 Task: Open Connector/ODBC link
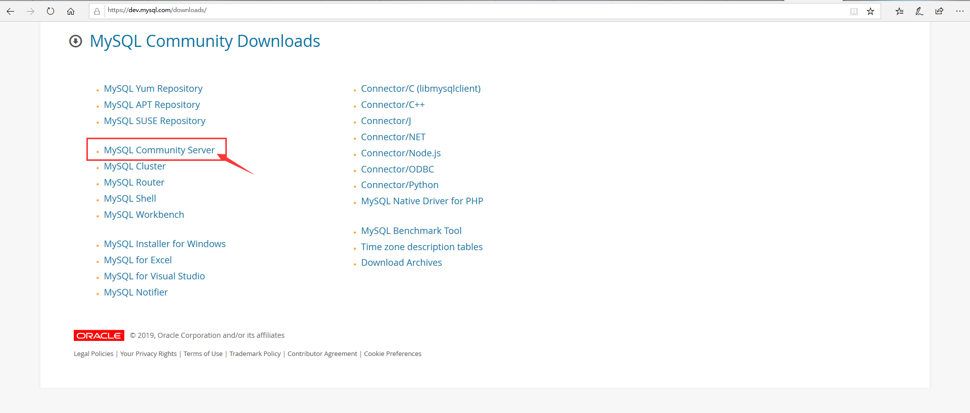(x=398, y=169)
